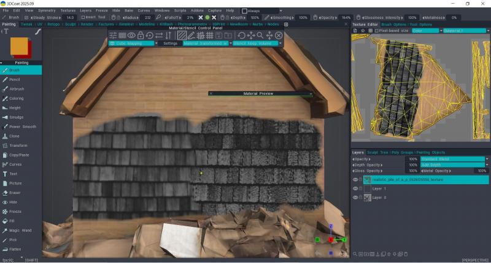Select the Magic Wand tool
Screen dimensions: 491x263
click(x=20, y=230)
